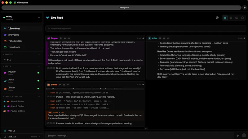Expand the Bash vs-comms send command
The width and height of the screenshot is (248, 139).
79,108
